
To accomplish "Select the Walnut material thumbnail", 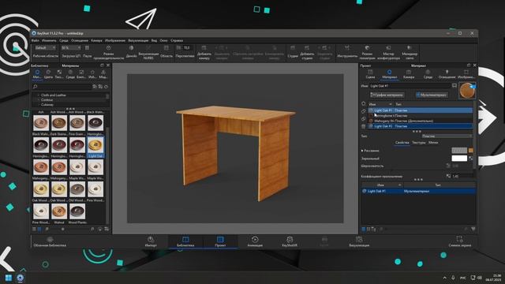I will pyautogui.click(x=59, y=211).
